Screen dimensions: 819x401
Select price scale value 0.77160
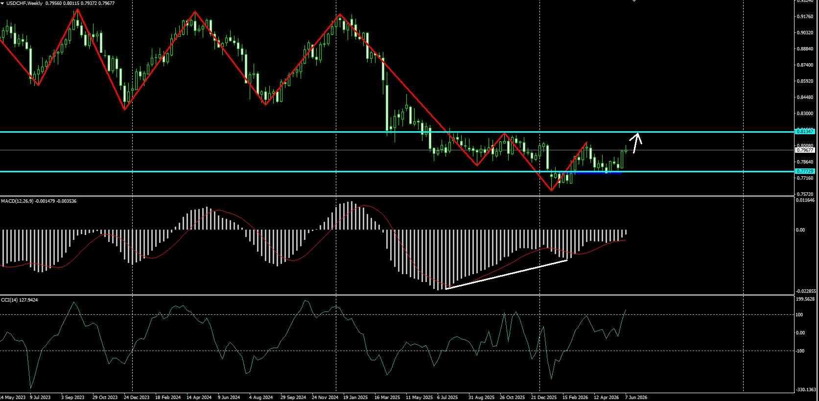tap(805, 178)
